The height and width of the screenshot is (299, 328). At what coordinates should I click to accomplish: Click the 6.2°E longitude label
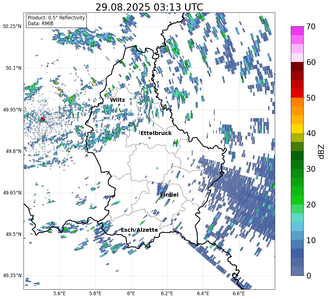click(x=167, y=293)
